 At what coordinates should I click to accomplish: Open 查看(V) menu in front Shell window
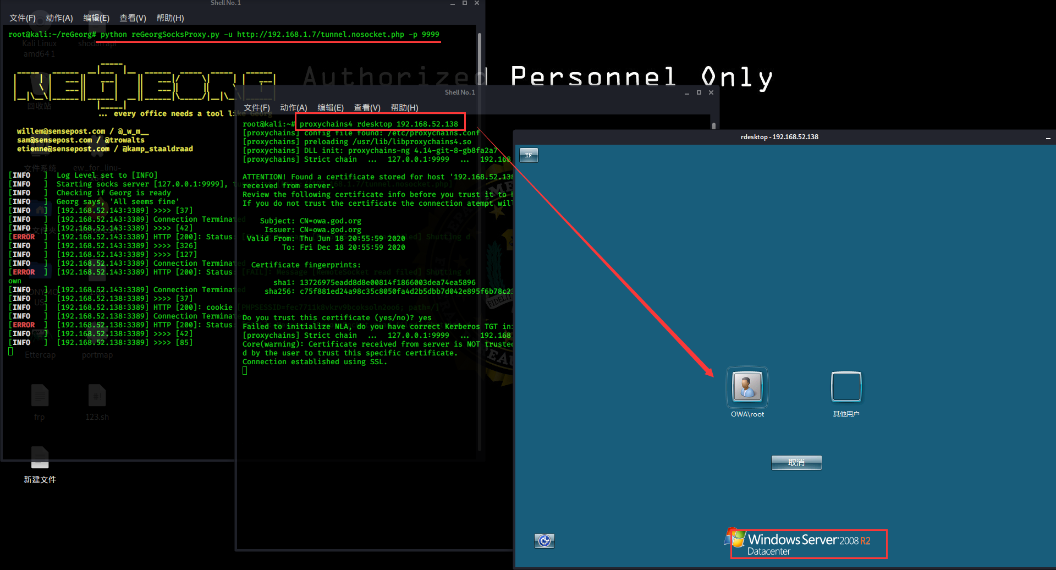pyautogui.click(x=367, y=108)
